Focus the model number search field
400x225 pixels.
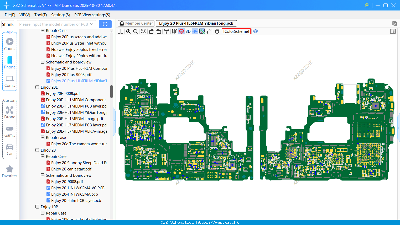click(x=54, y=24)
